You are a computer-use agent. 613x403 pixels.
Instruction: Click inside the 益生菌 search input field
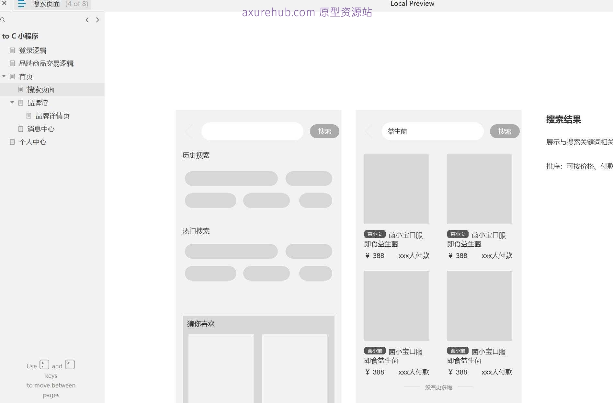433,131
